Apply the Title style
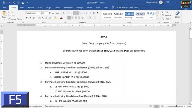Image resolution: width=192 pixels, height=108 pixels. [151, 15]
